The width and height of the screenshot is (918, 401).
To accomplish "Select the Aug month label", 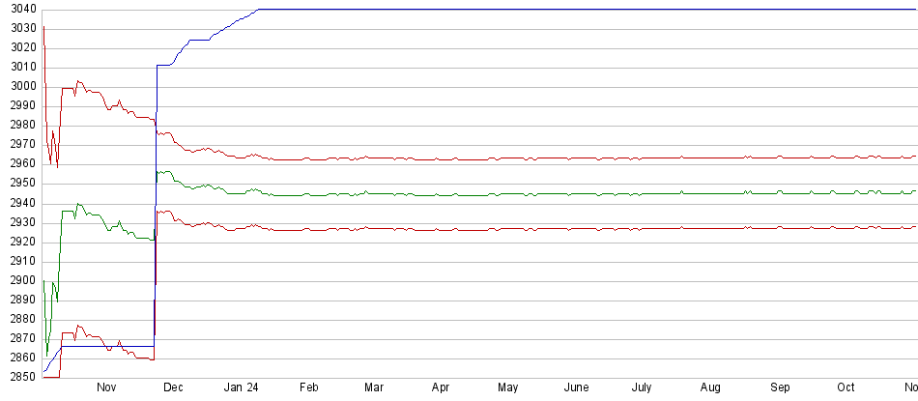I will click(710, 387).
